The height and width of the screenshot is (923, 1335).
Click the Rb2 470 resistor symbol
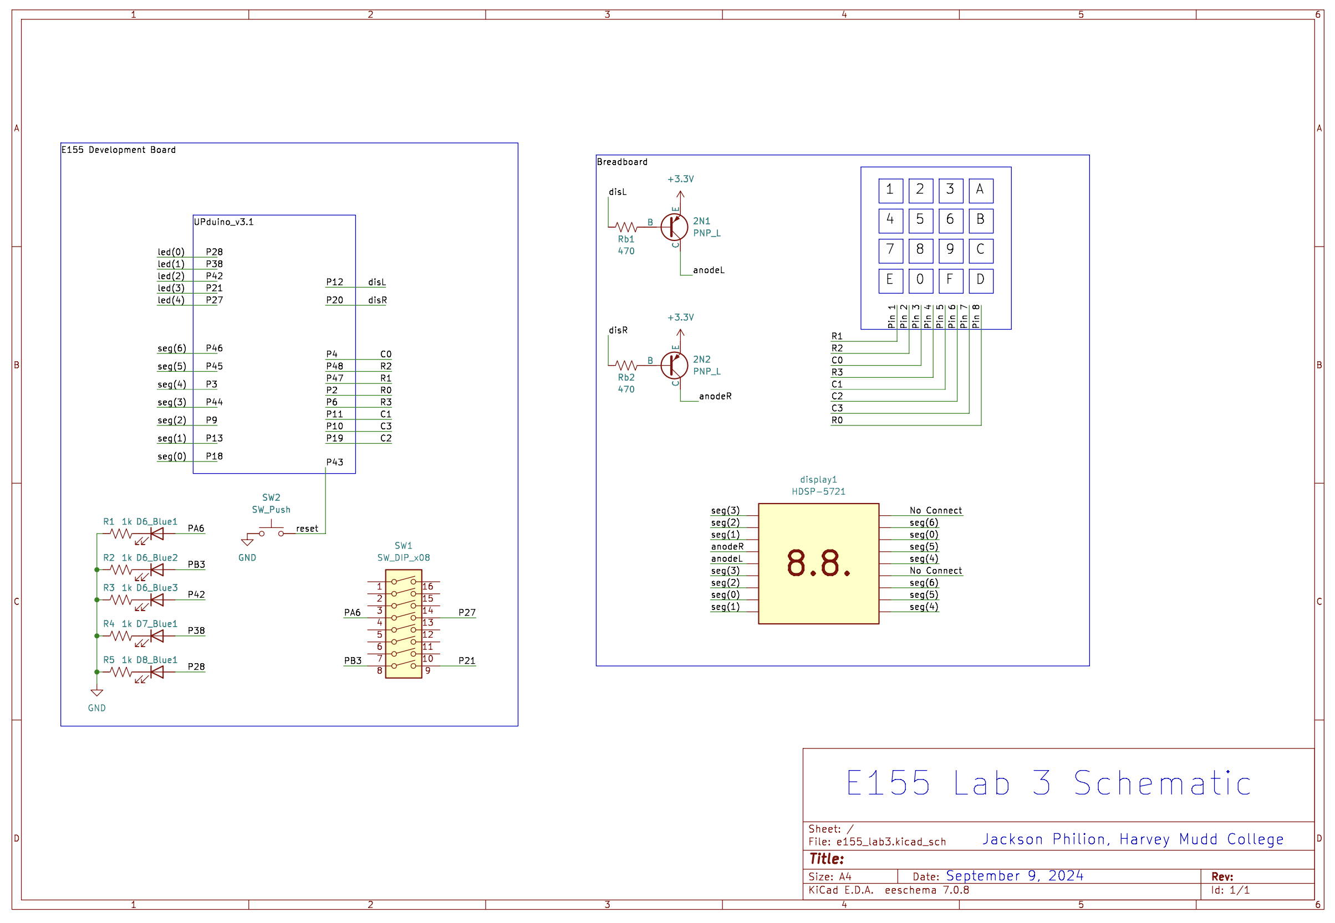(626, 365)
